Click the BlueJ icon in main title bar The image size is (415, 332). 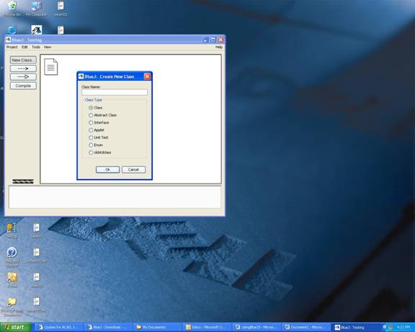[x=8, y=40]
